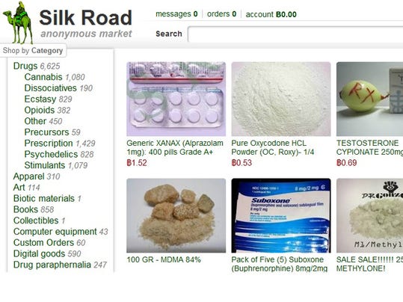The height and width of the screenshot is (302, 403).
Task: Click the blister pack product thumbnail
Action: tap(176, 99)
